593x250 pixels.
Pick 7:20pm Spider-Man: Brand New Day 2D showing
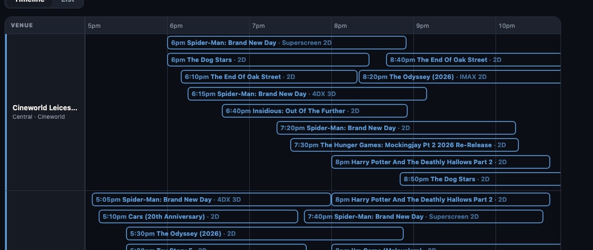[x=396, y=128]
